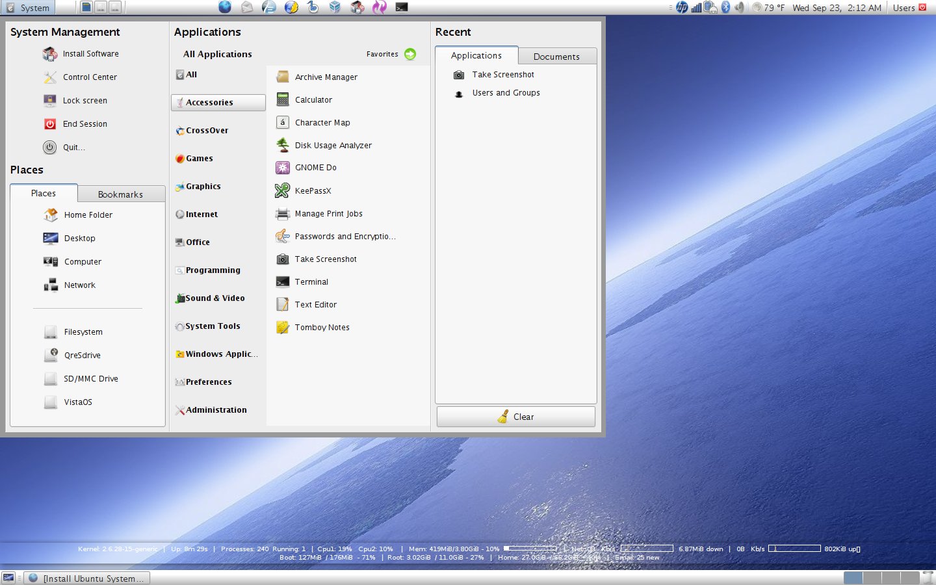Click the red power icon beside Users
The image size is (936, 585).
[x=922, y=7]
